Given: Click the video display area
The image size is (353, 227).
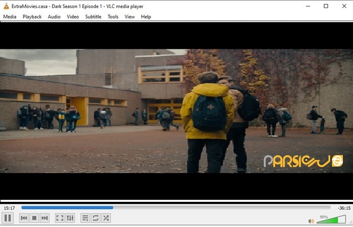Looking at the screenshot, I should click(x=177, y=111).
